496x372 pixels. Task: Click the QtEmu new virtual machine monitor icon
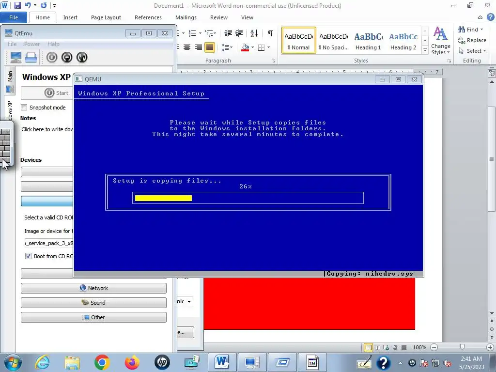click(x=16, y=57)
